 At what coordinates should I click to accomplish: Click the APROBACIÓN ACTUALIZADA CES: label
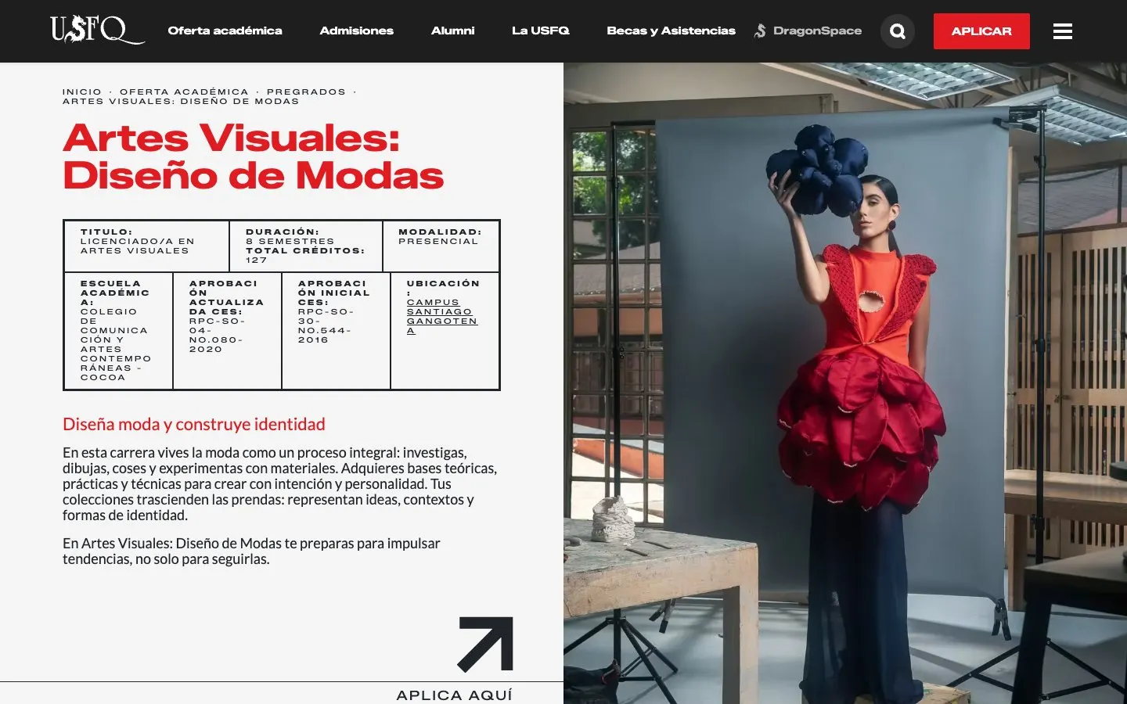226,297
